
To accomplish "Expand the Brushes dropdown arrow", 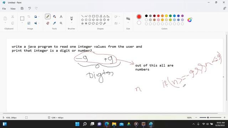I will coord(71,23).
